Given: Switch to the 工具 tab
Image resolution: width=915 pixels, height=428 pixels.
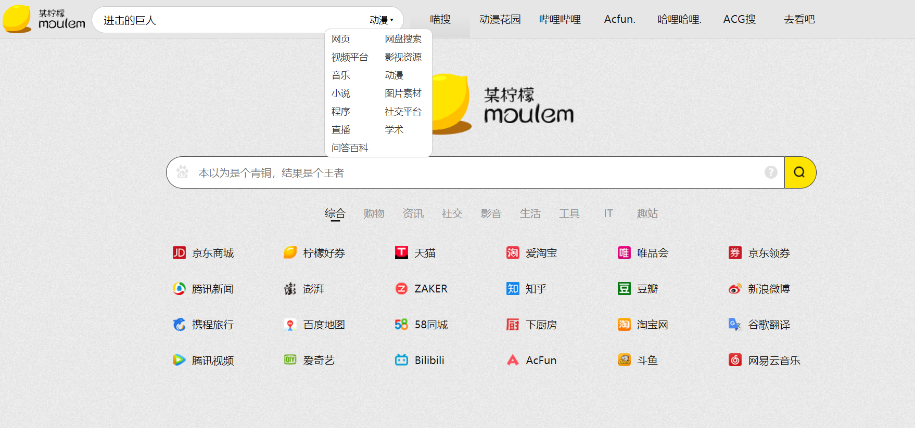Looking at the screenshot, I should pos(569,213).
